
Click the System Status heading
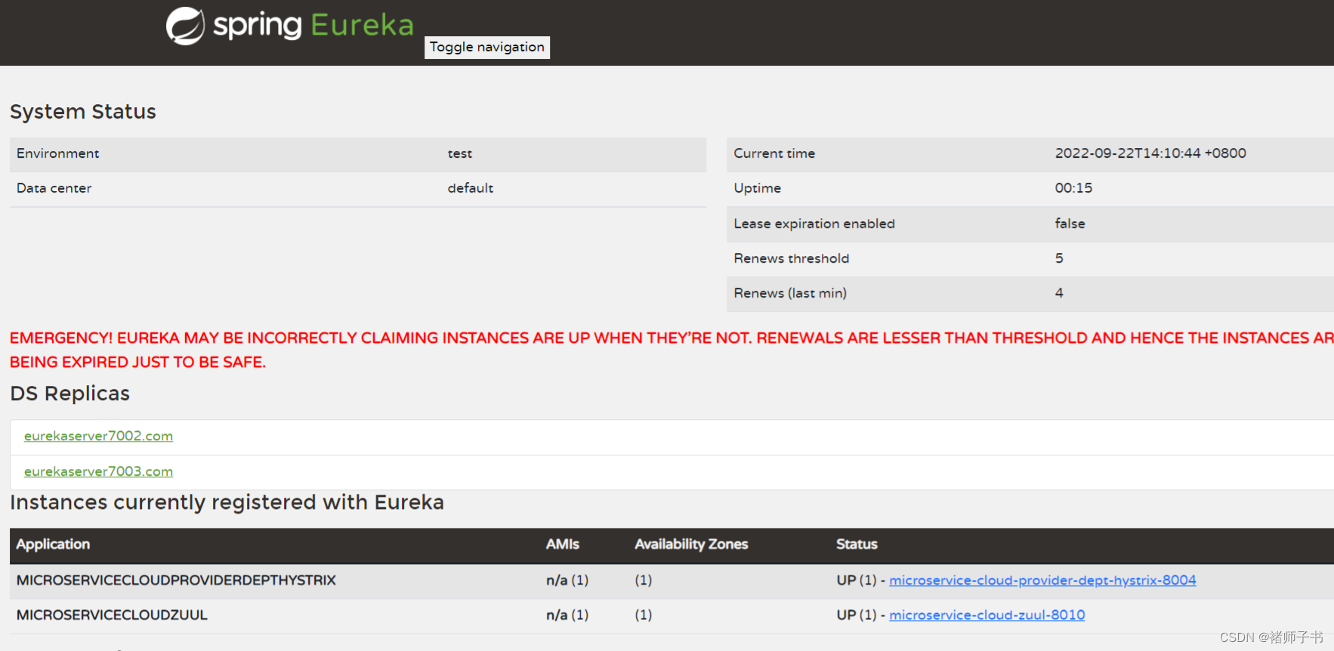pyautogui.click(x=83, y=112)
